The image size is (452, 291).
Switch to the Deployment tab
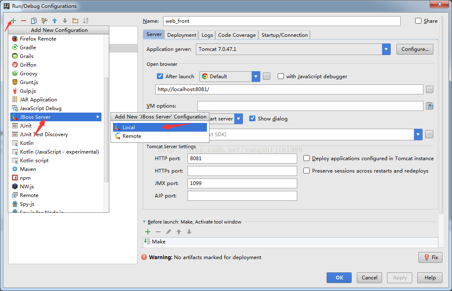pos(182,35)
